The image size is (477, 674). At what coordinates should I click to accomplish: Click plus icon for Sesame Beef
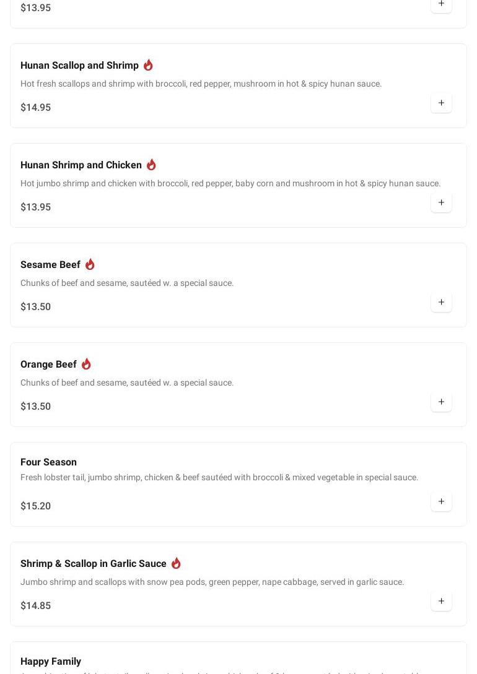click(441, 303)
